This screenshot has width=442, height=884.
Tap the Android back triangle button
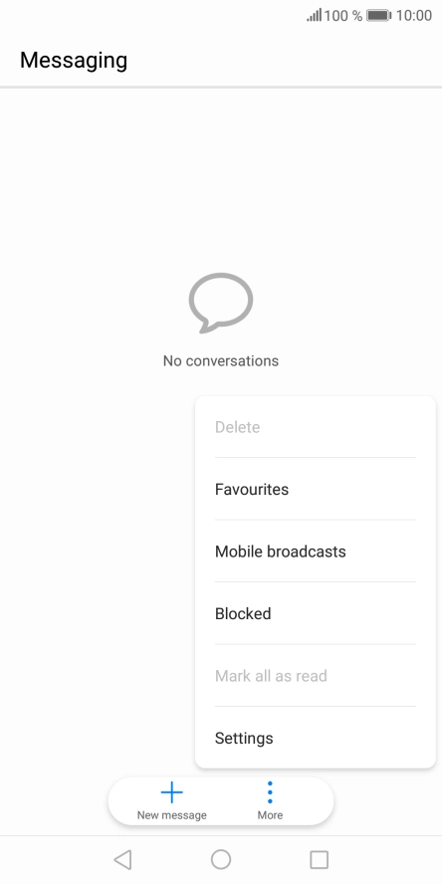[122, 860]
